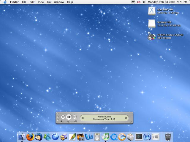Select the Mac Mini HD desktop drive

(152, 11)
